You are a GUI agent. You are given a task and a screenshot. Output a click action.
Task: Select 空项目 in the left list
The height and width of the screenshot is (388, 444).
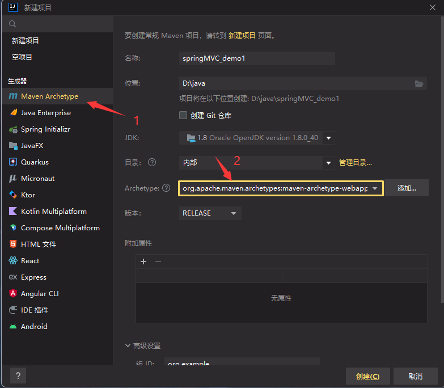57,57
